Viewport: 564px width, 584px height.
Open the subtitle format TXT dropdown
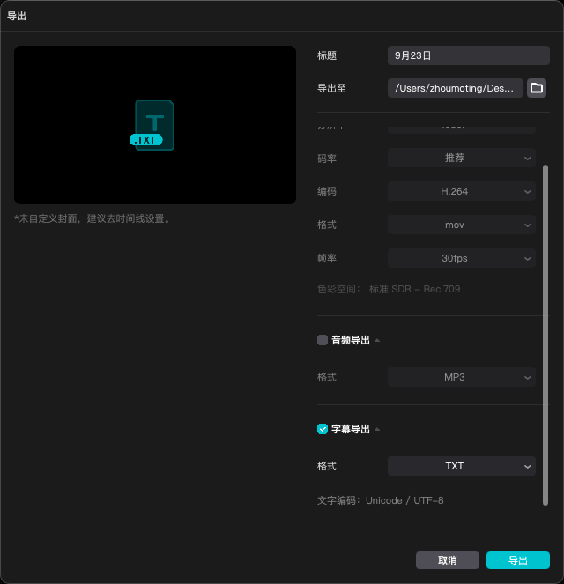[x=462, y=466]
